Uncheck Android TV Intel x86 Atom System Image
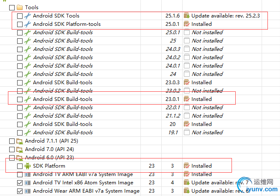Image resolution: width=280 pixels, height=196 pixels. pyautogui.click(x=20, y=183)
